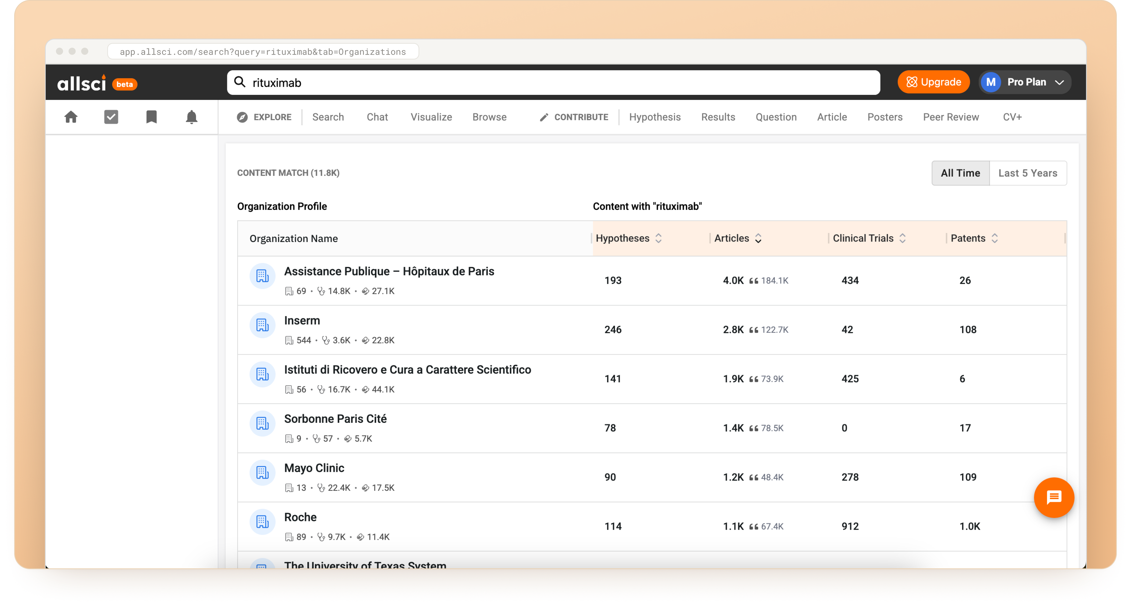Image resolution: width=1131 pixels, height=607 pixels.
Task: Open the chat support bubble
Action: (x=1054, y=498)
